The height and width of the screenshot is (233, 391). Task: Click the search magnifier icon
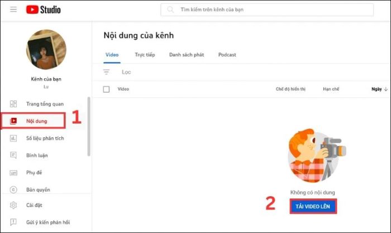170,9
